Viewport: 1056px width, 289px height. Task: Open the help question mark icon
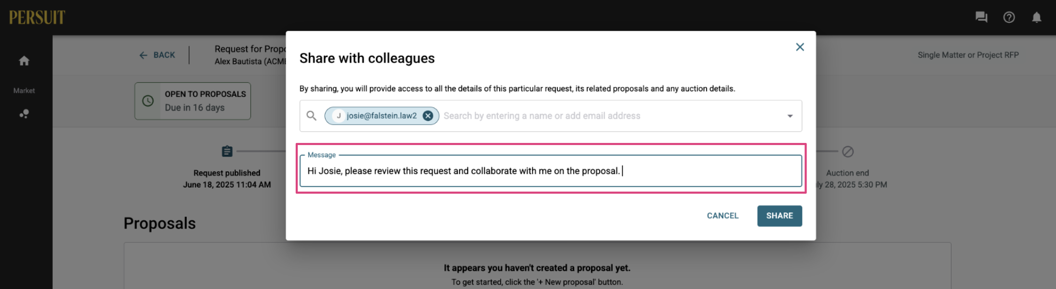(1009, 17)
